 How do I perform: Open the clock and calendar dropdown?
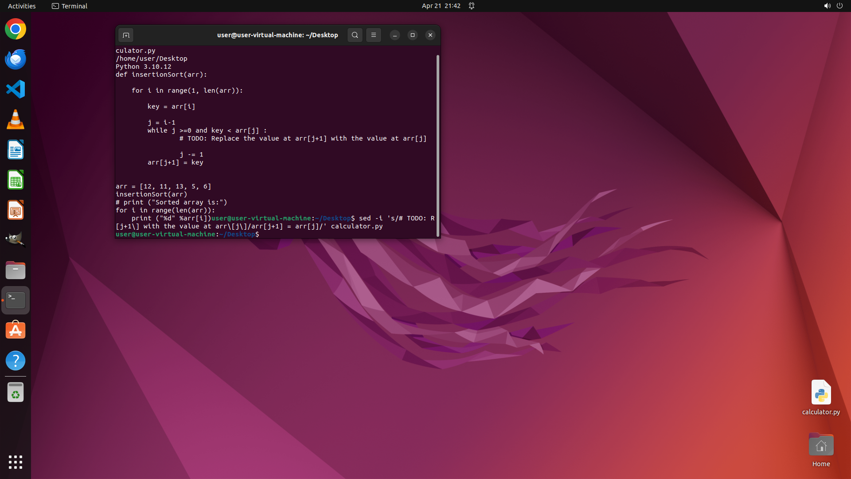(x=441, y=6)
